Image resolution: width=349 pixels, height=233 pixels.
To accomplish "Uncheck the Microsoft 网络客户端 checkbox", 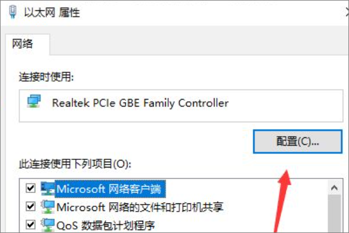I will pyautogui.click(x=31, y=188).
